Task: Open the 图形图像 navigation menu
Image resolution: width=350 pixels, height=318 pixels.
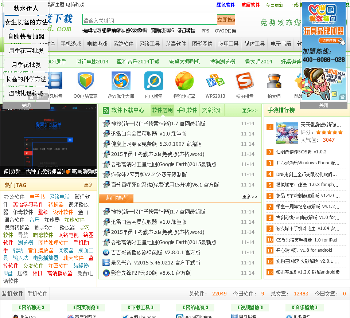Action: point(202,44)
